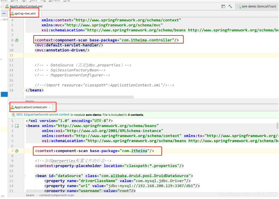Click the </beans> closing tag
The height and width of the screenshot is (199, 279).
[x=34, y=90]
